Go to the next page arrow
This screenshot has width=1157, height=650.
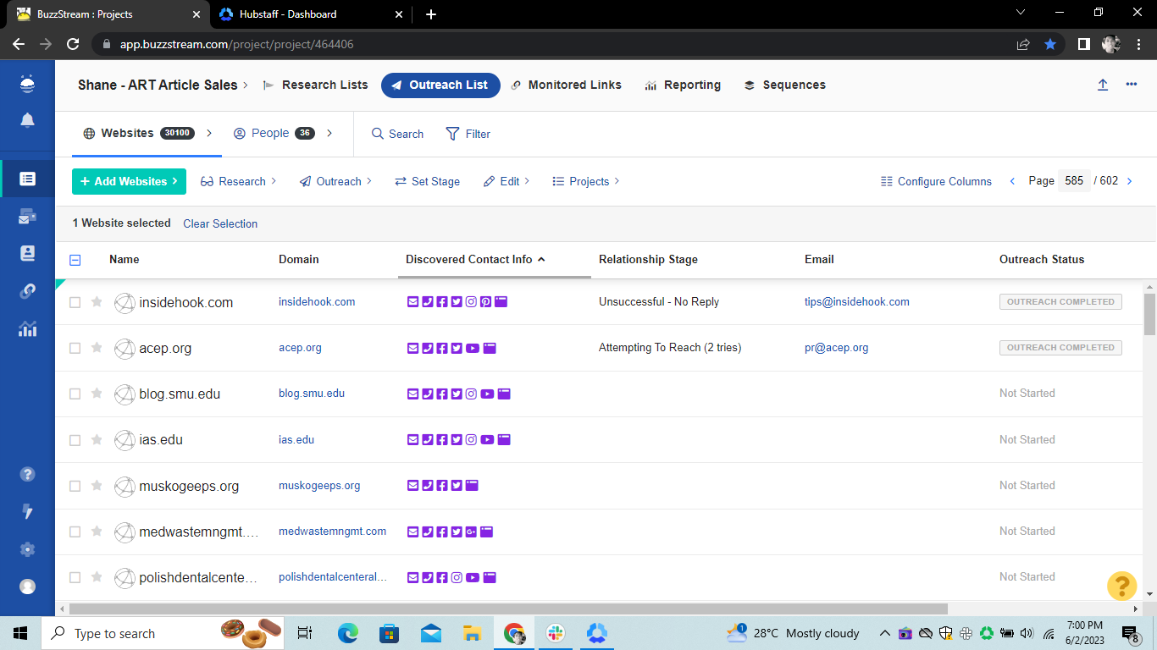pyautogui.click(x=1129, y=181)
